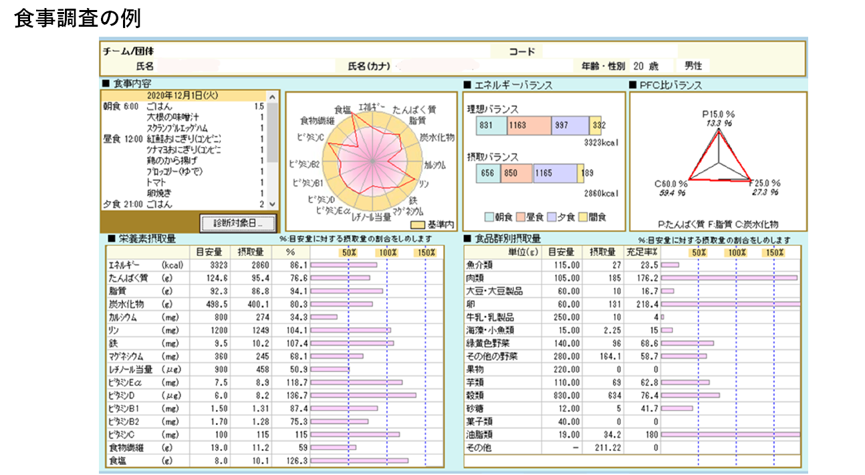Click the 3323kcal total text

pyautogui.click(x=602, y=142)
